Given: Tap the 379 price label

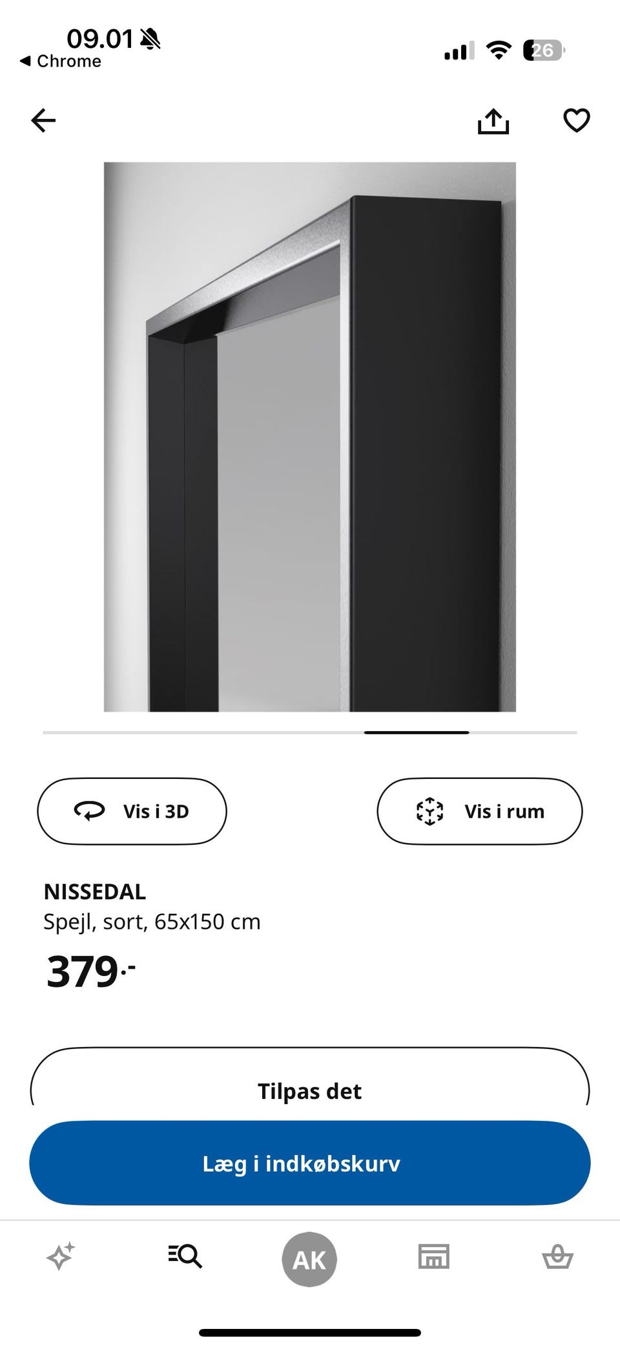Looking at the screenshot, I should [91, 972].
